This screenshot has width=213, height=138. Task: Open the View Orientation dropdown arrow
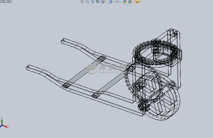106,2
